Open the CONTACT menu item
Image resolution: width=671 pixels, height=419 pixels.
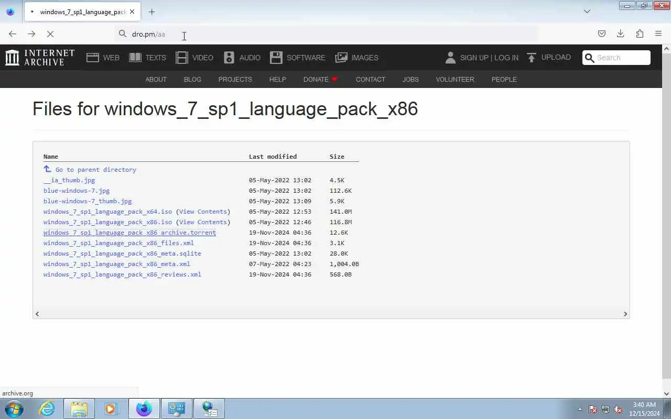click(x=370, y=80)
